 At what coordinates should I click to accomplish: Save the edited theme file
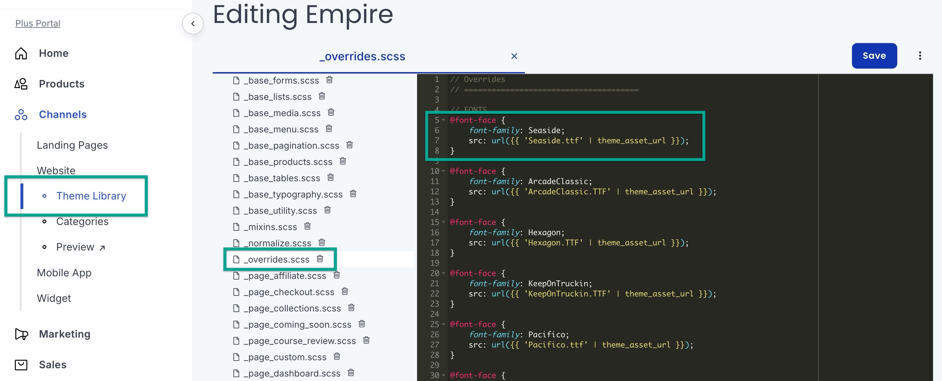(874, 56)
